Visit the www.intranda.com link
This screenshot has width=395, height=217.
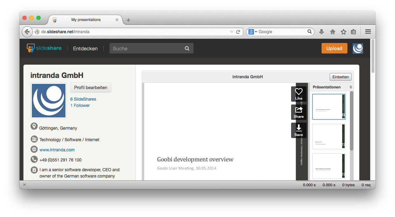pos(57,150)
